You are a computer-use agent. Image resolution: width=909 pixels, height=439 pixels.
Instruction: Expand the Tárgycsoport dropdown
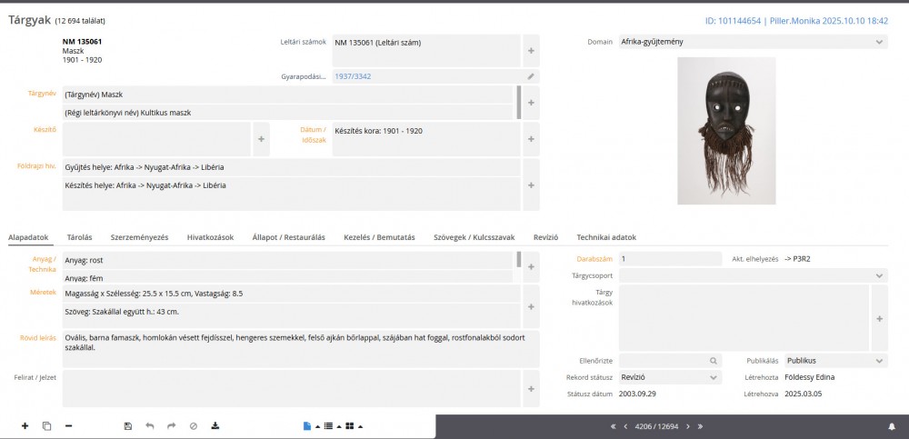pos(879,275)
